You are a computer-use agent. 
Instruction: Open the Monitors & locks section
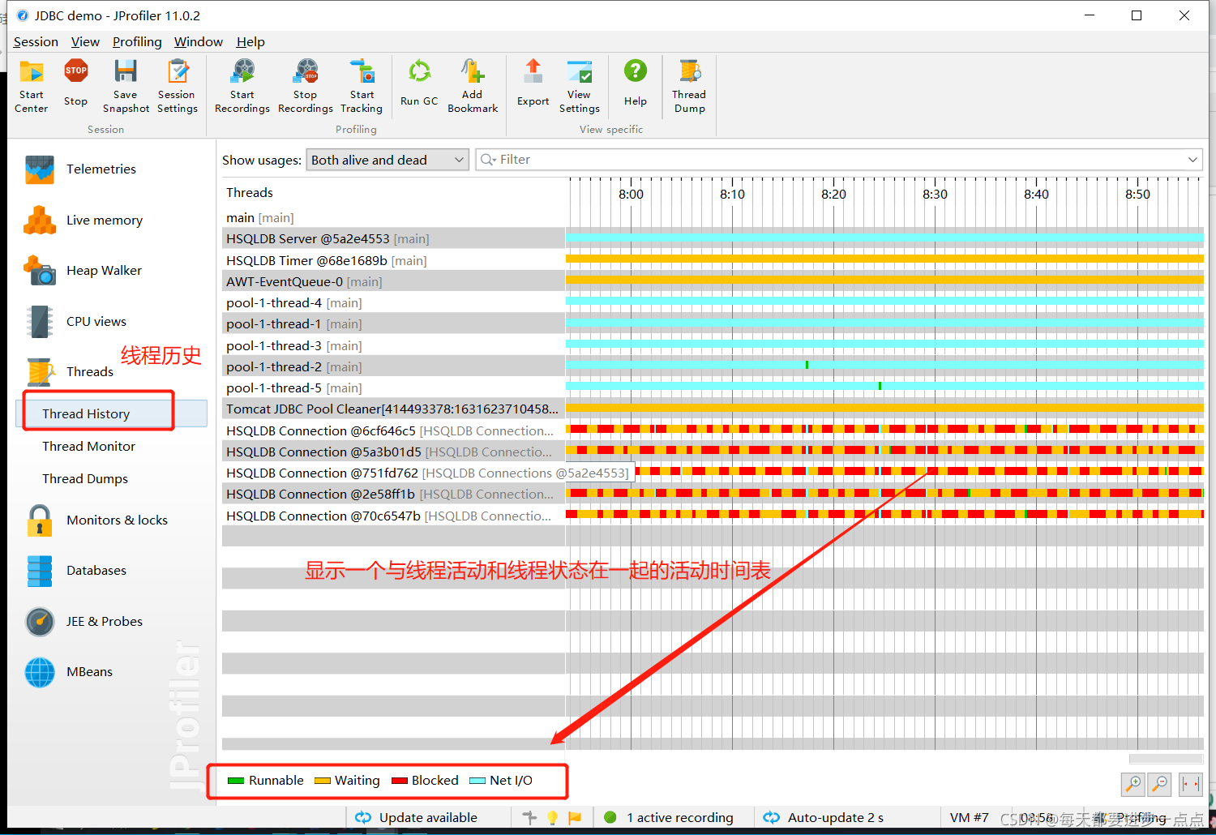(x=117, y=520)
